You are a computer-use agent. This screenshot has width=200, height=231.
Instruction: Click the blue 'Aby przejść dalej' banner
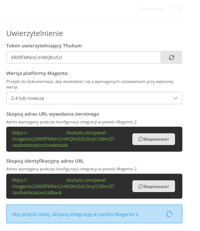pos(94,214)
